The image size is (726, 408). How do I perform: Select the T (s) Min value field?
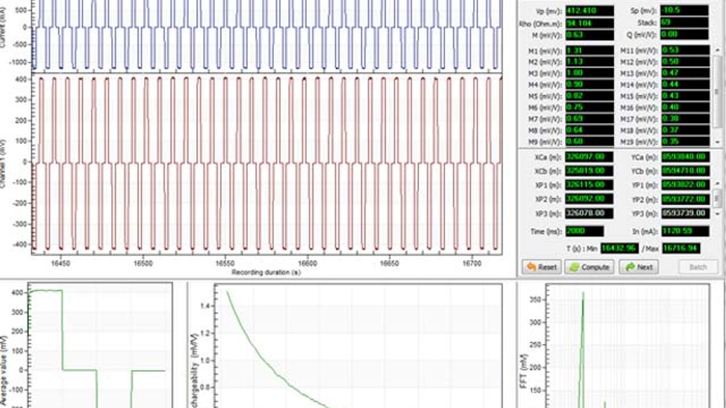[619, 248]
